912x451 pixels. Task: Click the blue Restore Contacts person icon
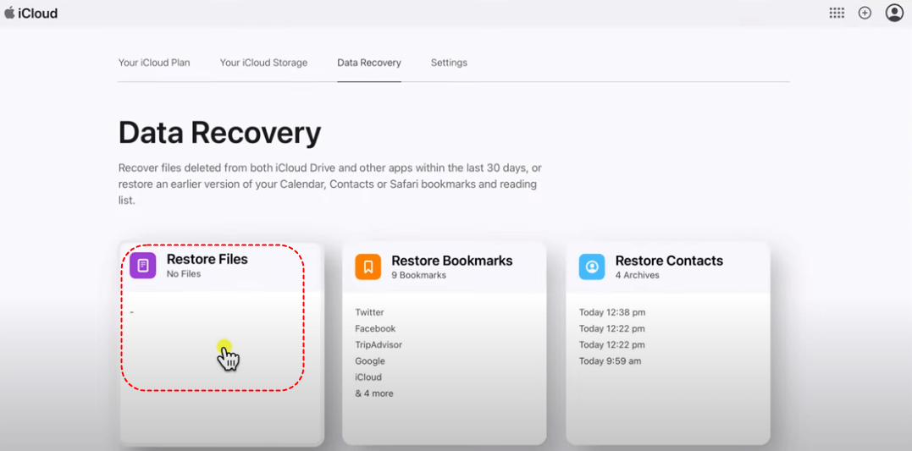592,267
